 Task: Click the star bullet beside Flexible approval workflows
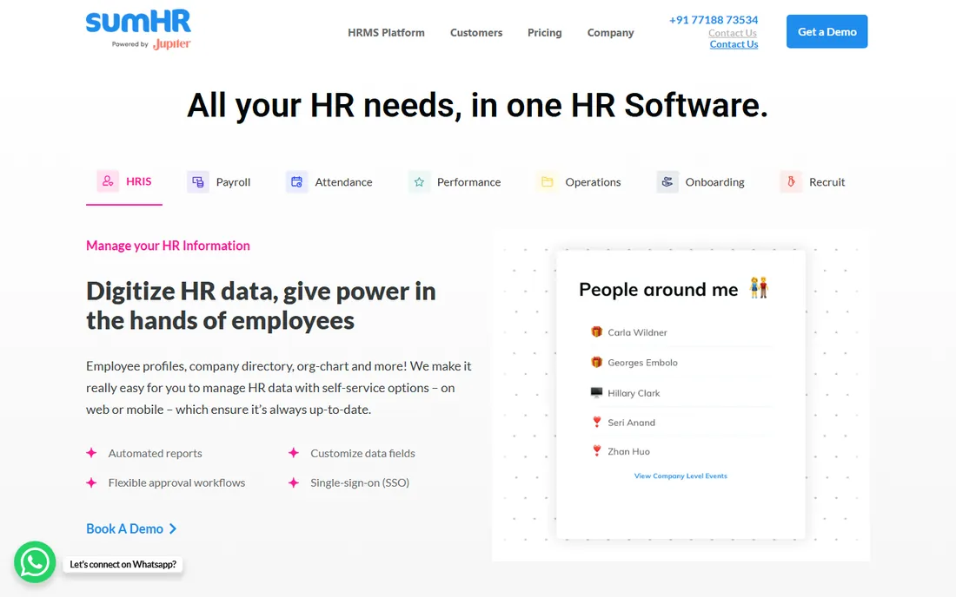(x=91, y=482)
